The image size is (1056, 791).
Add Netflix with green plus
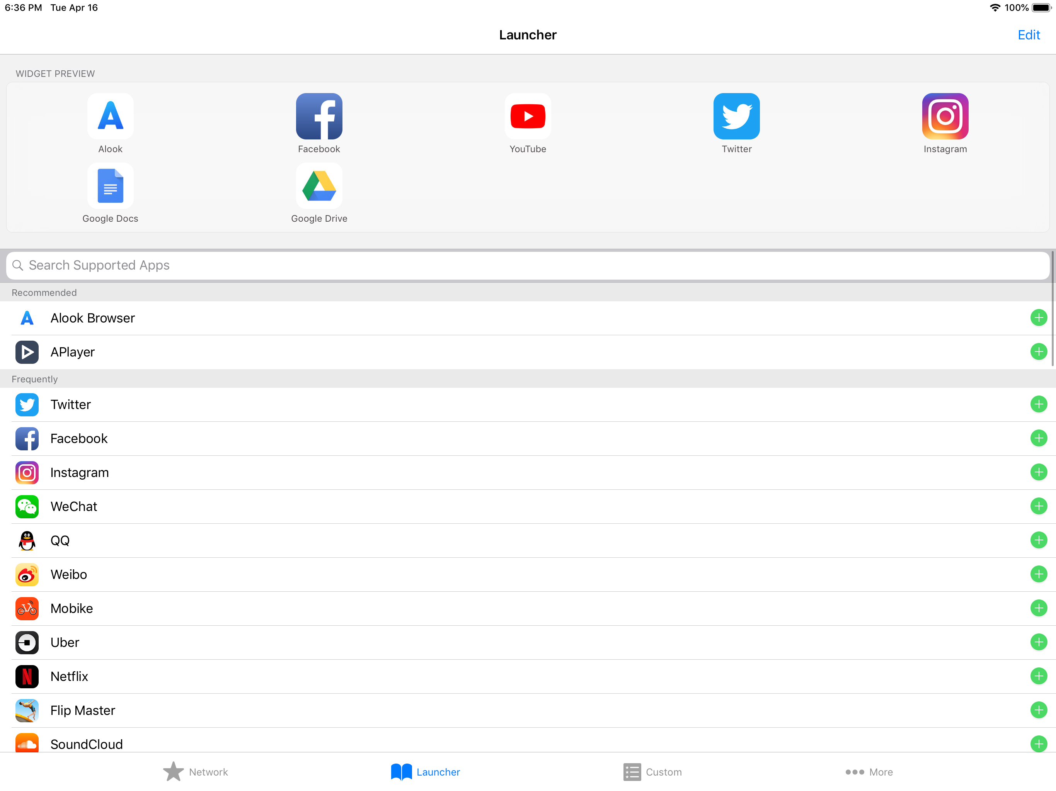[x=1038, y=676]
